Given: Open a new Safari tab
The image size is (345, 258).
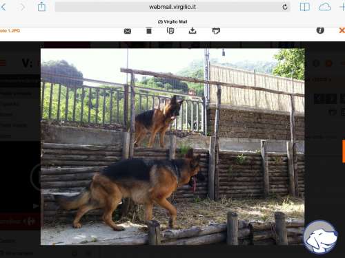Looking at the screenshot, I should [342, 7].
